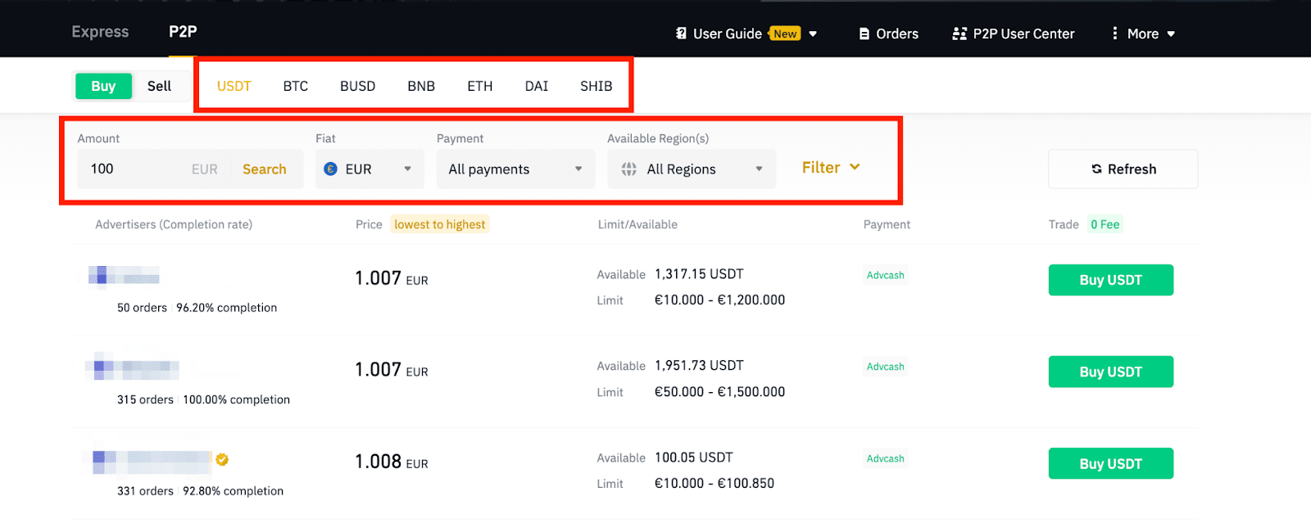Click the Orders document icon
The width and height of the screenshot is (1311, 532).
(x=864, y=34)
